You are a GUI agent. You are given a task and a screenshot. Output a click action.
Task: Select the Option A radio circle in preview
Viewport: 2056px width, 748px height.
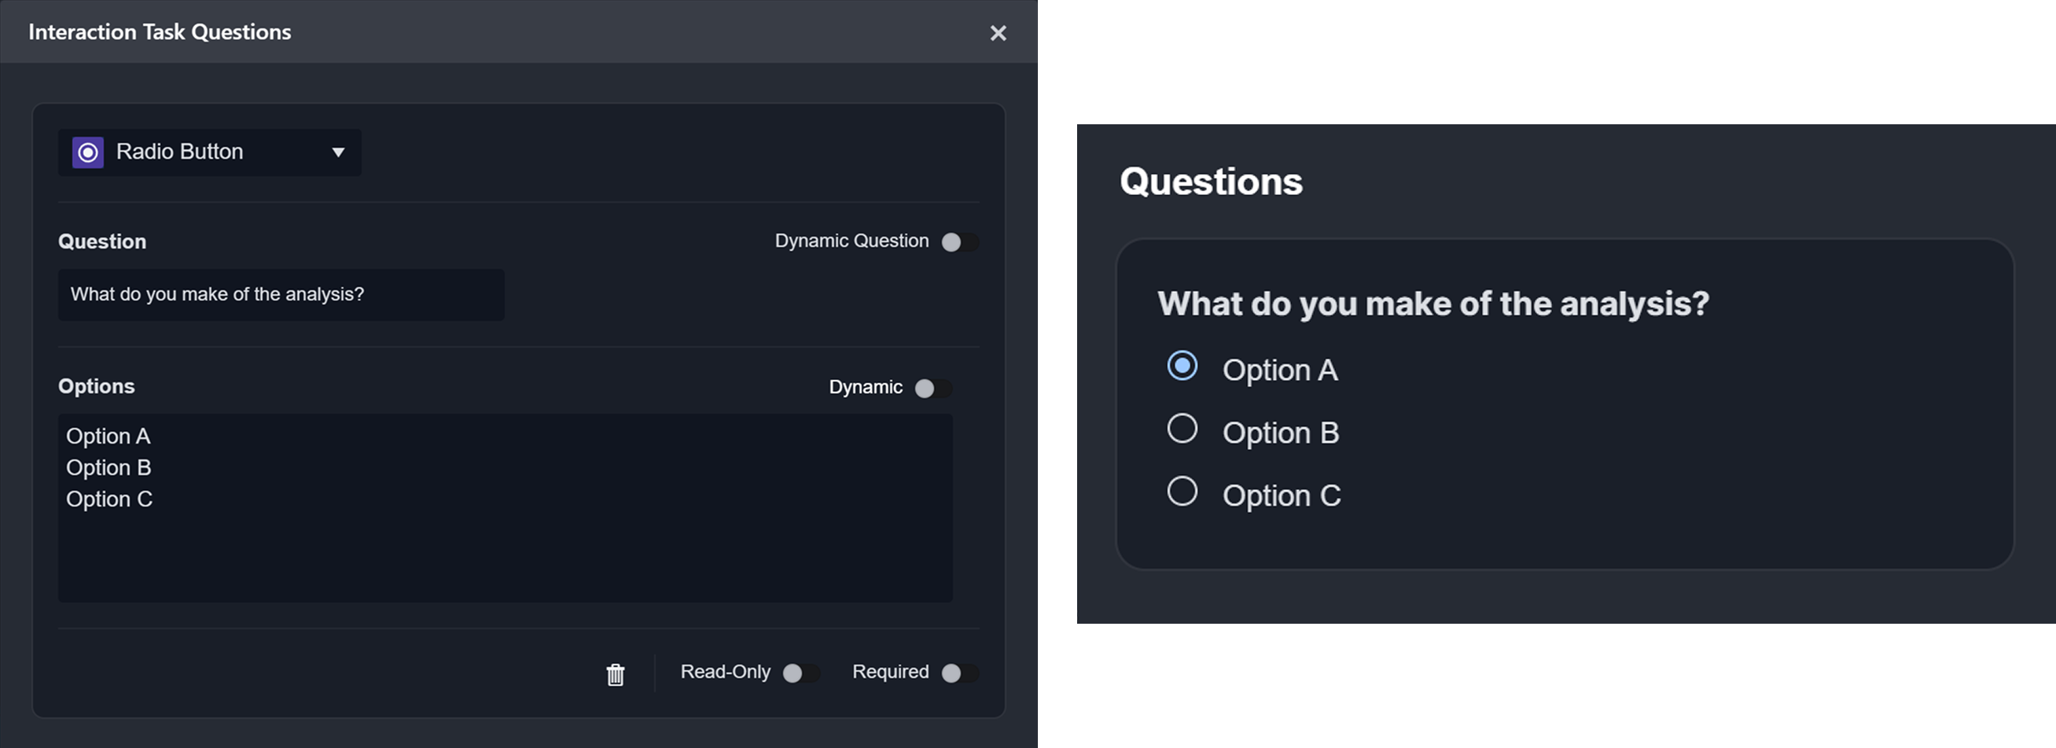pyautogui.click(x=1182, y=367)
